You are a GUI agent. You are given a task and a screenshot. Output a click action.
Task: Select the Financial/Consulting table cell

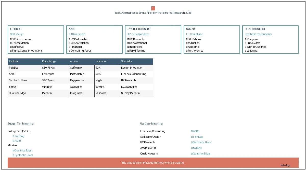pos(136,74)
